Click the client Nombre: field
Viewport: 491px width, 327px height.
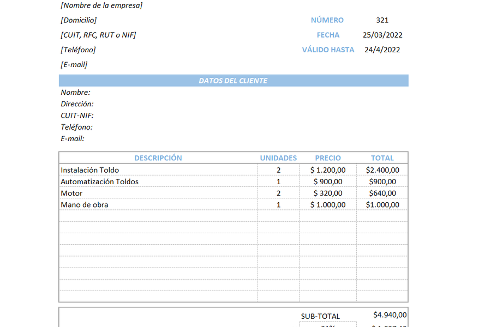75,92
